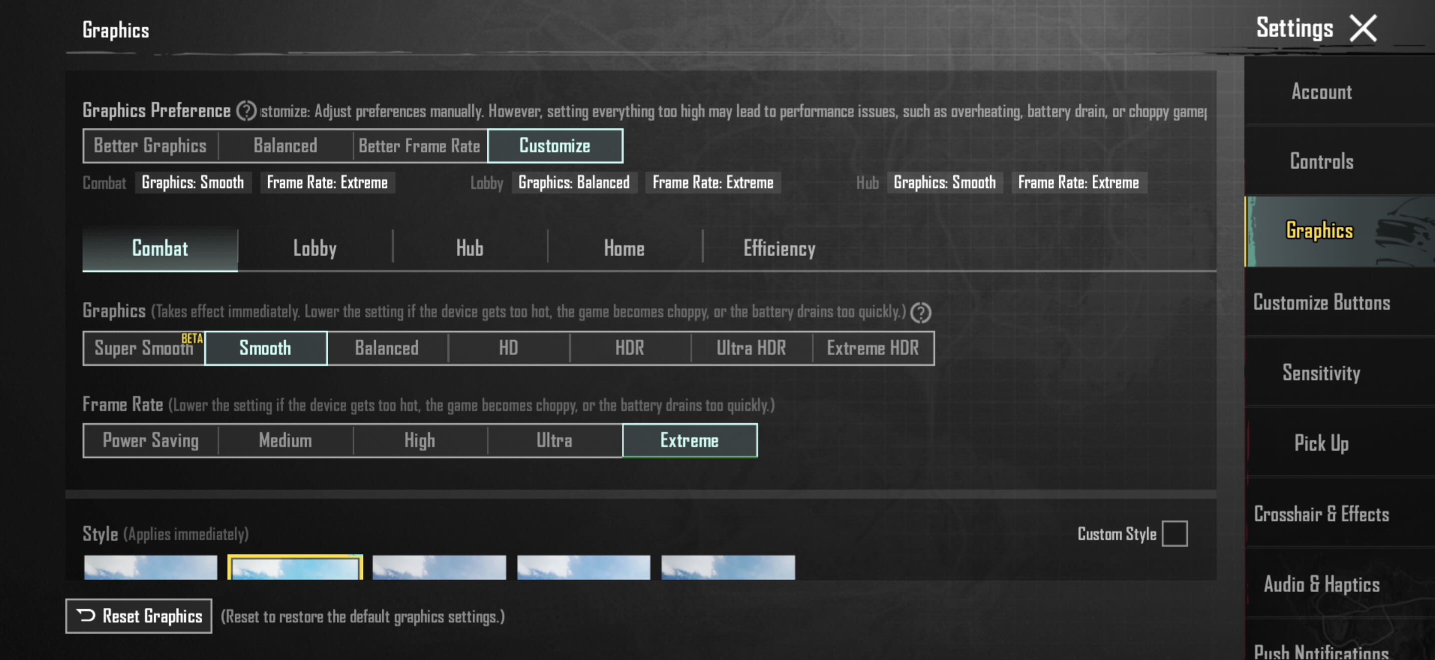The width and height of the screenshot is (1435, 660).
Task: Close Settings with the X icon
Action: (x=1362, y=28)
